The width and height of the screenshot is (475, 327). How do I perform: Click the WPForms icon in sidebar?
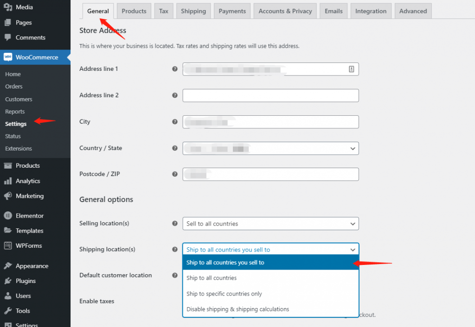8,245
